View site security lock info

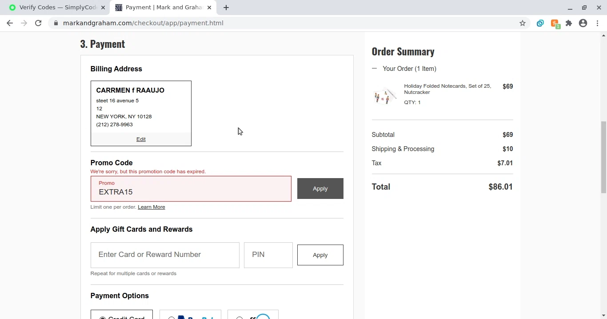tap(56, 23)
